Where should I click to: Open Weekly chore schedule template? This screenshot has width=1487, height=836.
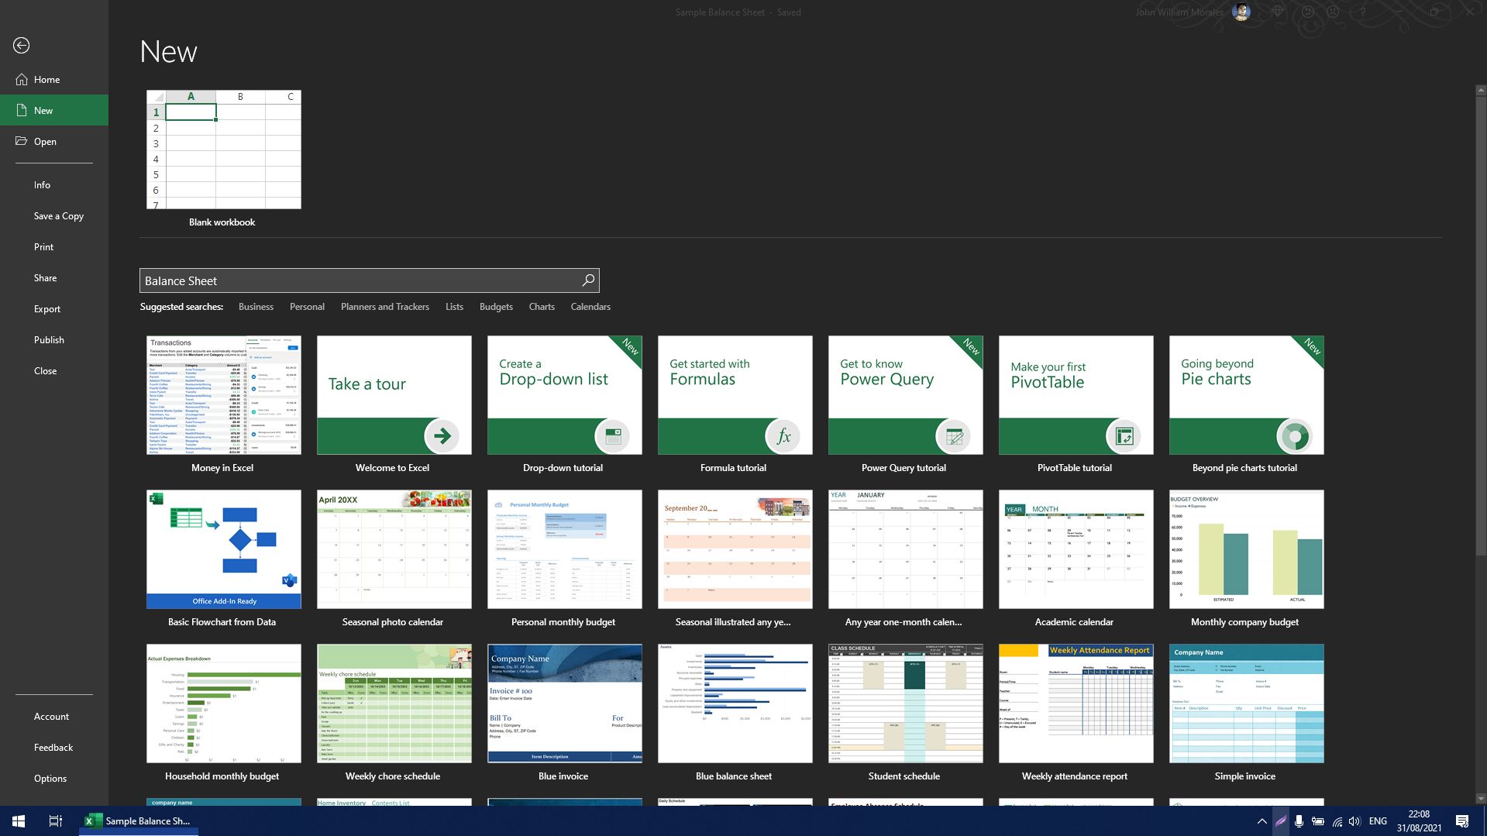click(x=394, y=704)
